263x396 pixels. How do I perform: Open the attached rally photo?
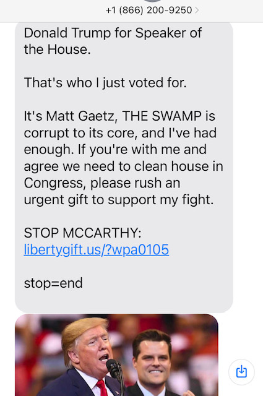(x=116, y=355)
